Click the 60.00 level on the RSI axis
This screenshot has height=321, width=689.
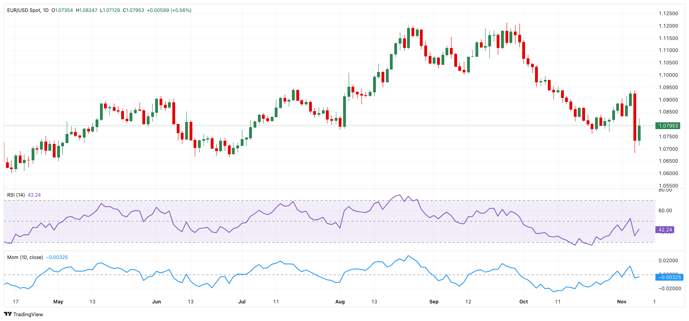pos(665,211)
